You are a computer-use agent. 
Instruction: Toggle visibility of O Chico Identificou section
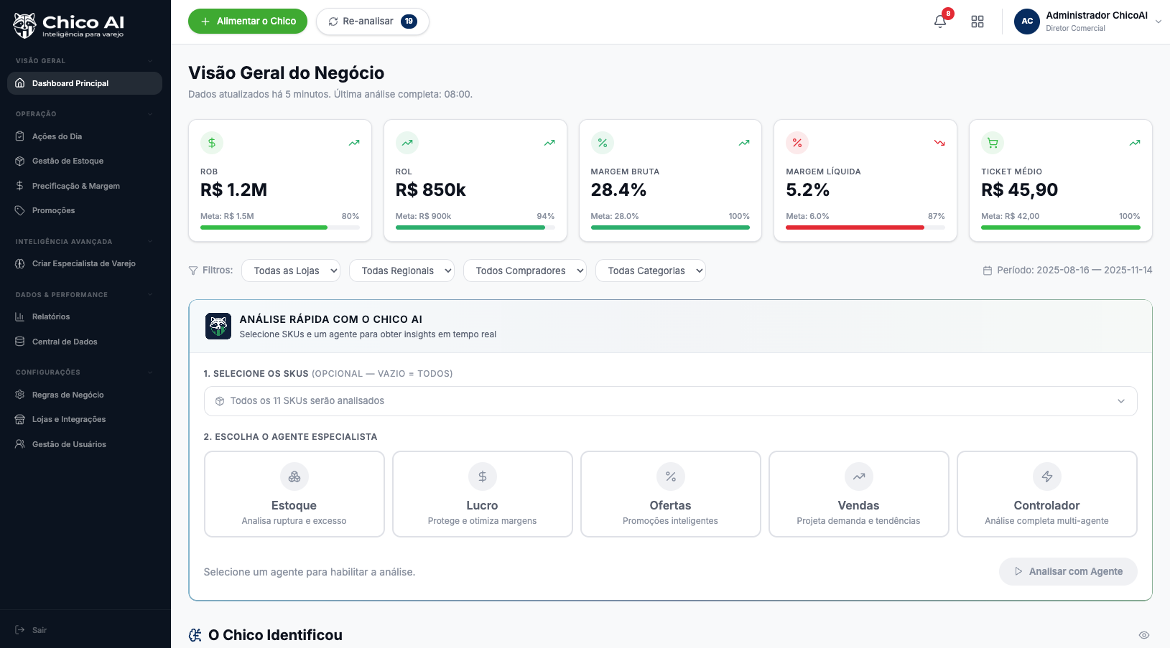1144,635
